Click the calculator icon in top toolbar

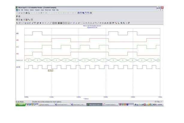[91, 13]
